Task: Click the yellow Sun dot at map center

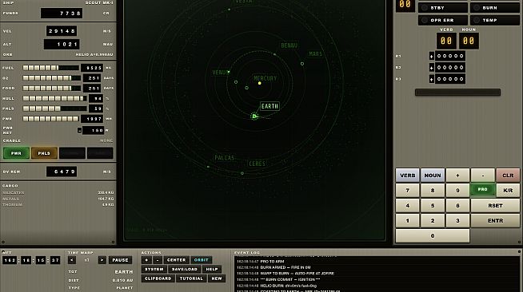Action: click(259, 83)
